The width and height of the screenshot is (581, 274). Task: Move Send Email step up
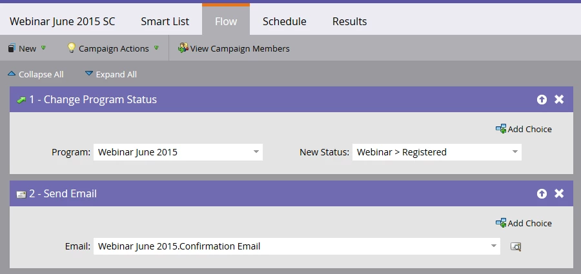(x=542, y=193)
